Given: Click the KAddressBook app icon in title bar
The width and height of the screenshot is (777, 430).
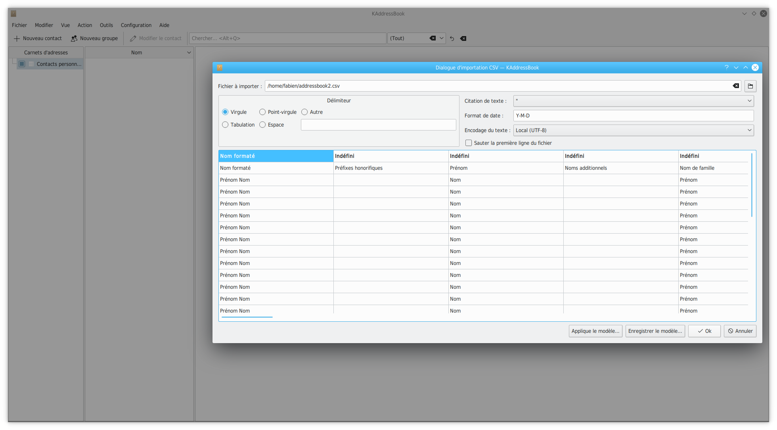Looking at the screenshot, I should (x=13, y=13).
